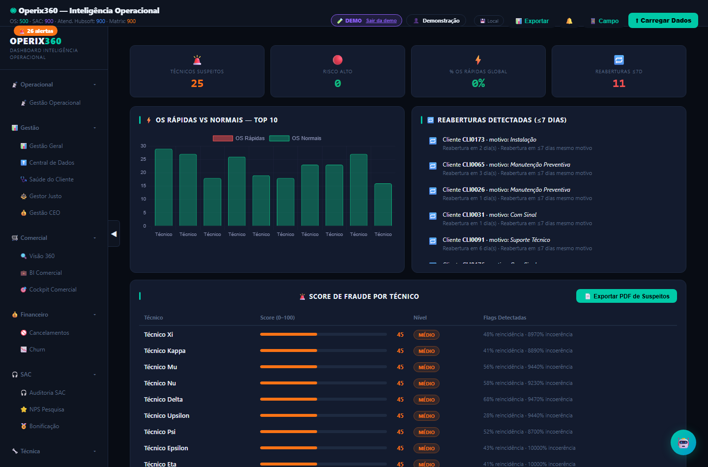Collapse the Comercial sidebar section
The width and height of the screenshot is (708, 467).
(x=54, y=238)
